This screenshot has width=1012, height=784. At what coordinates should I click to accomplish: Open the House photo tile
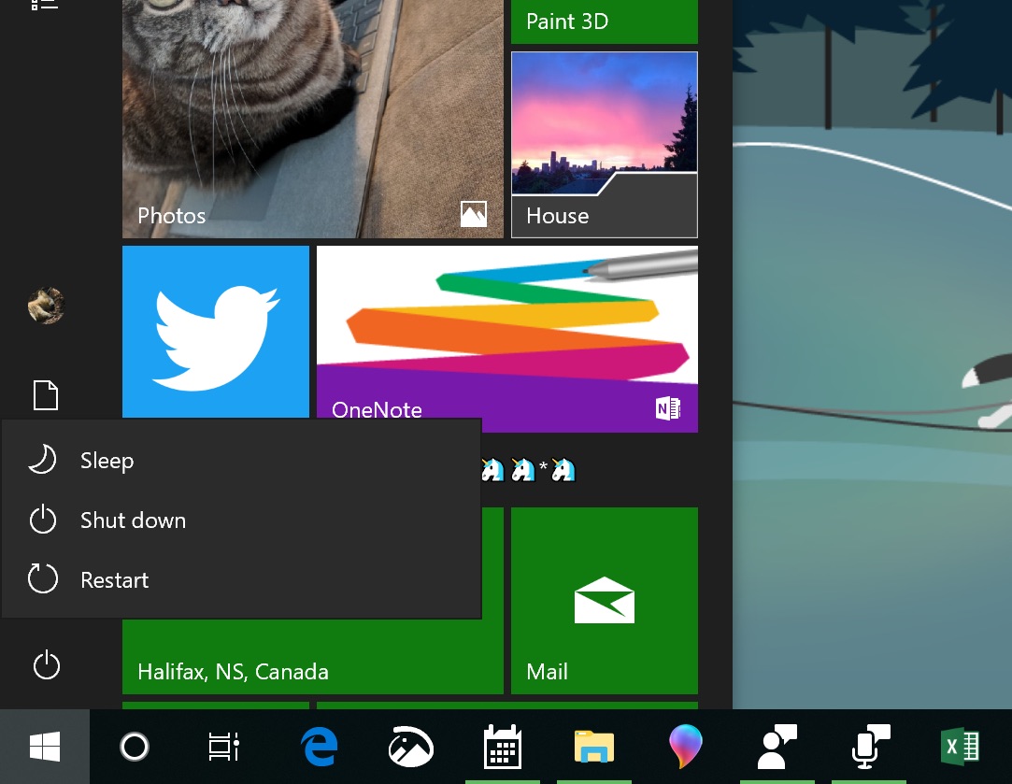(604, 145)
